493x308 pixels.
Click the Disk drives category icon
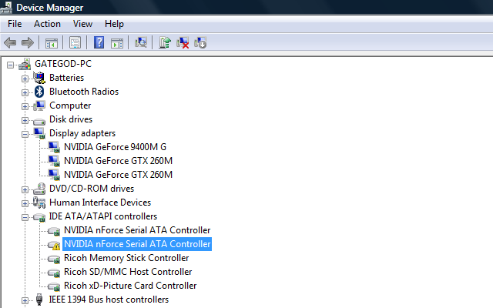pos(39,121)
